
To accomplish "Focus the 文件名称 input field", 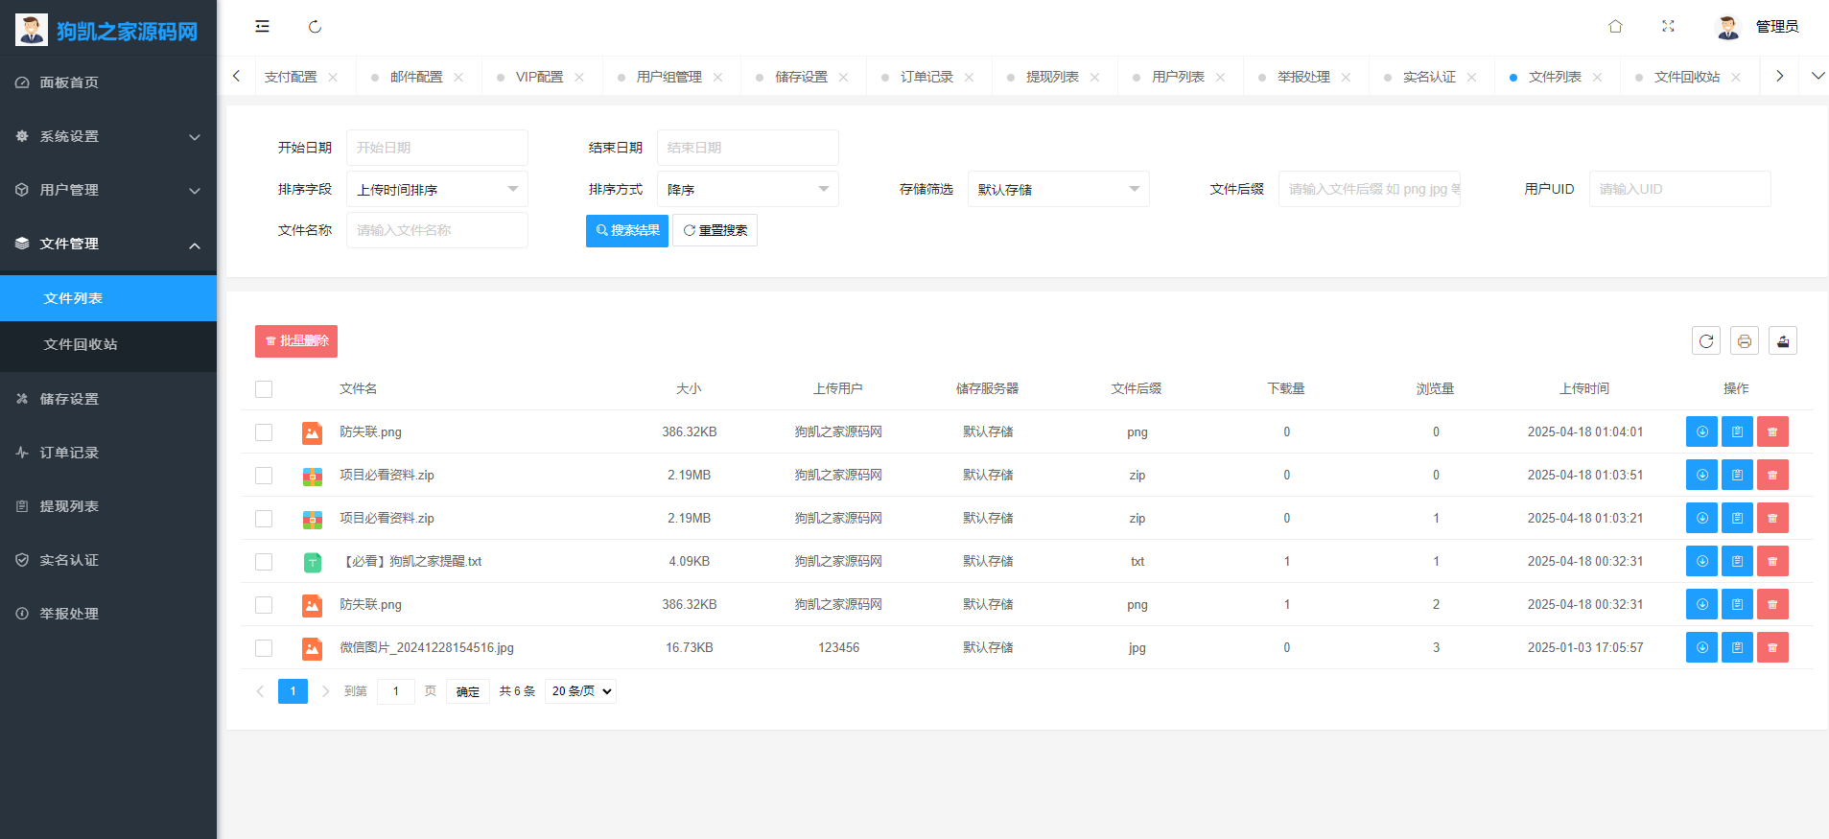I will (x=437, y=230).
